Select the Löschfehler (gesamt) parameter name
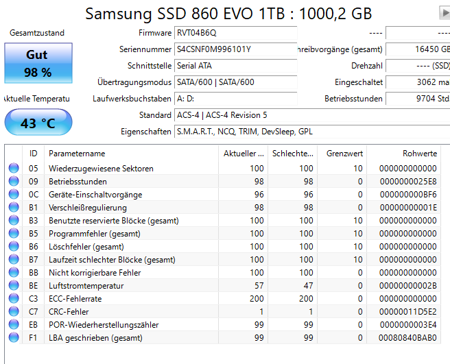450x364 pixels. point(86,247)
